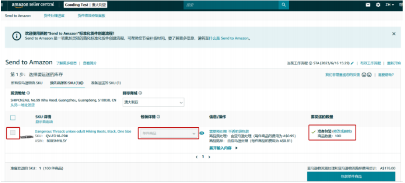
Task: Open the 货件处理进度 tab
Action: (x=54, y=16)
